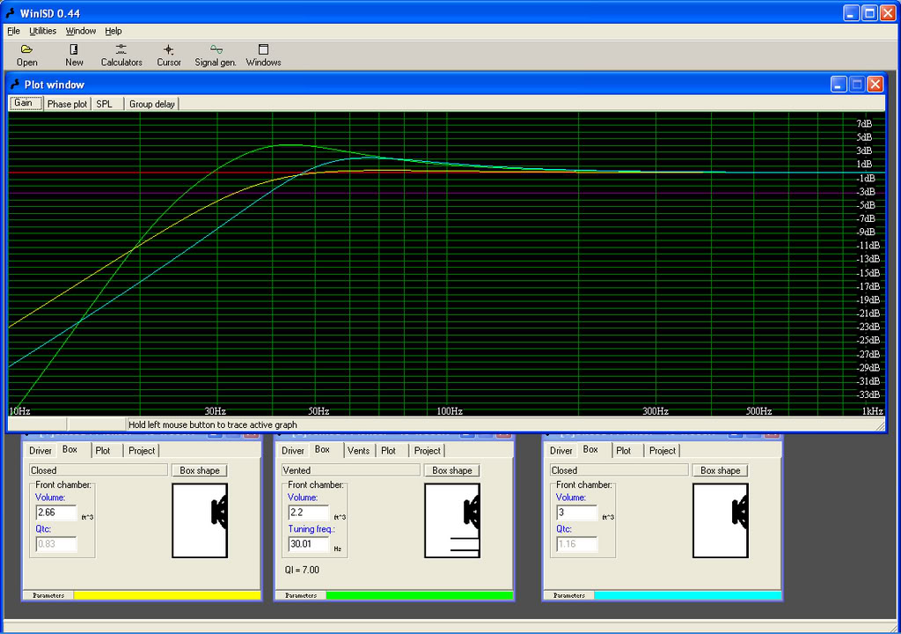
Task: Switch to the Phase plot tab
Action: 67,104
